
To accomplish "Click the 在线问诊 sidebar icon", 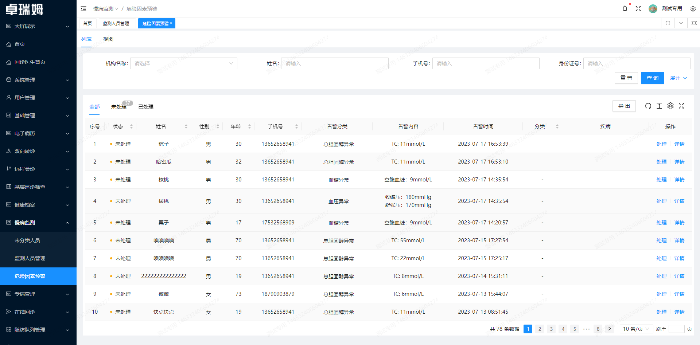I will pyautogui.click(x=9, y=312).
